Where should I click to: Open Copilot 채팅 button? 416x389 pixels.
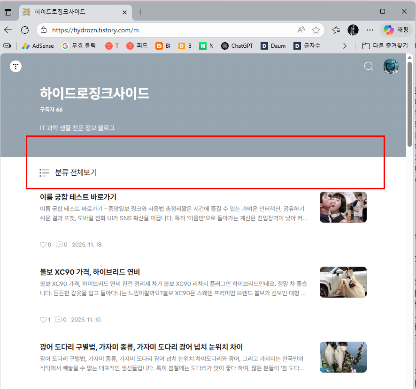coord(396,30)
